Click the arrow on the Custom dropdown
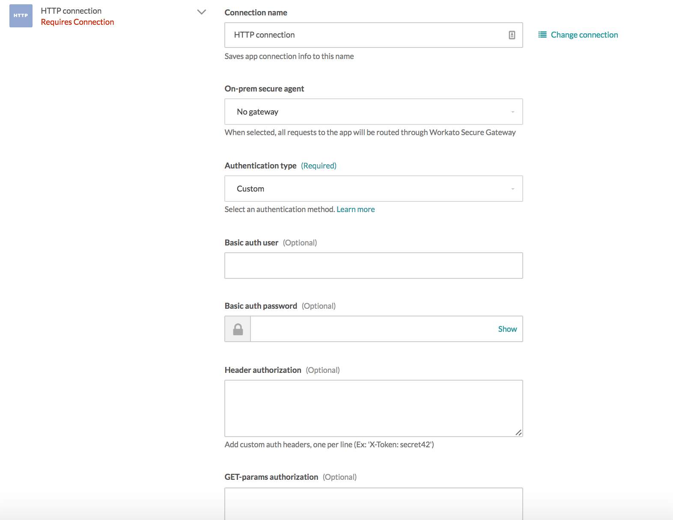Viewport: 673px width, 520px height. (x=512, y=189)
